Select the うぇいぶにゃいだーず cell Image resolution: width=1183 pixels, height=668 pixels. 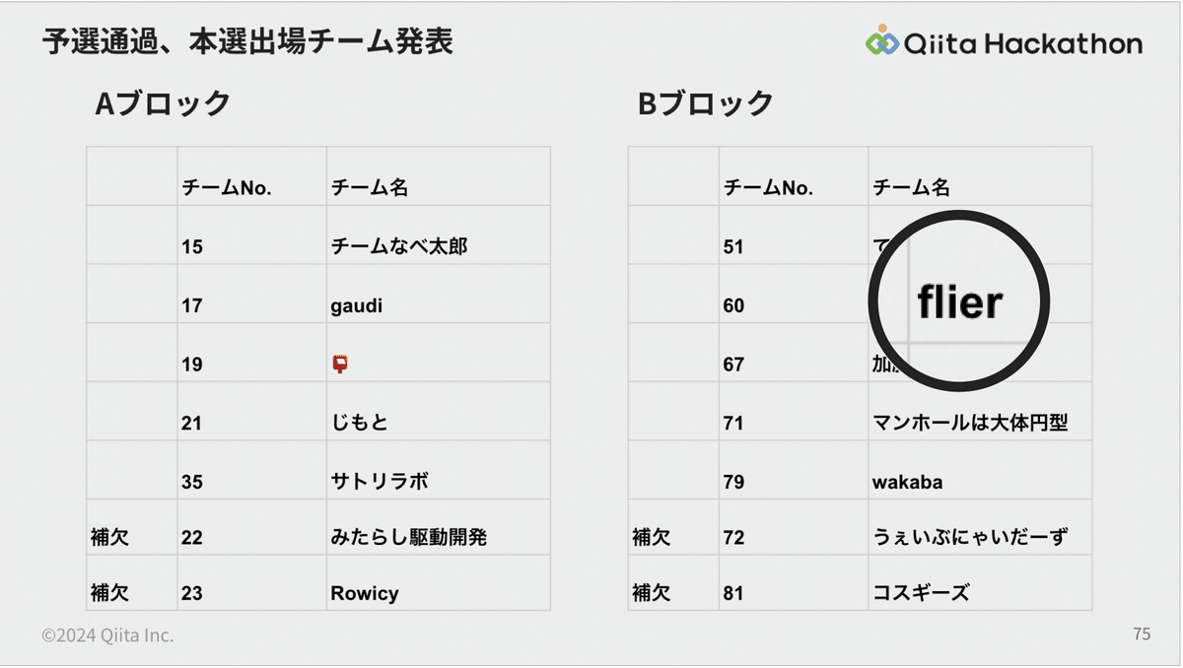click(970, 537)
